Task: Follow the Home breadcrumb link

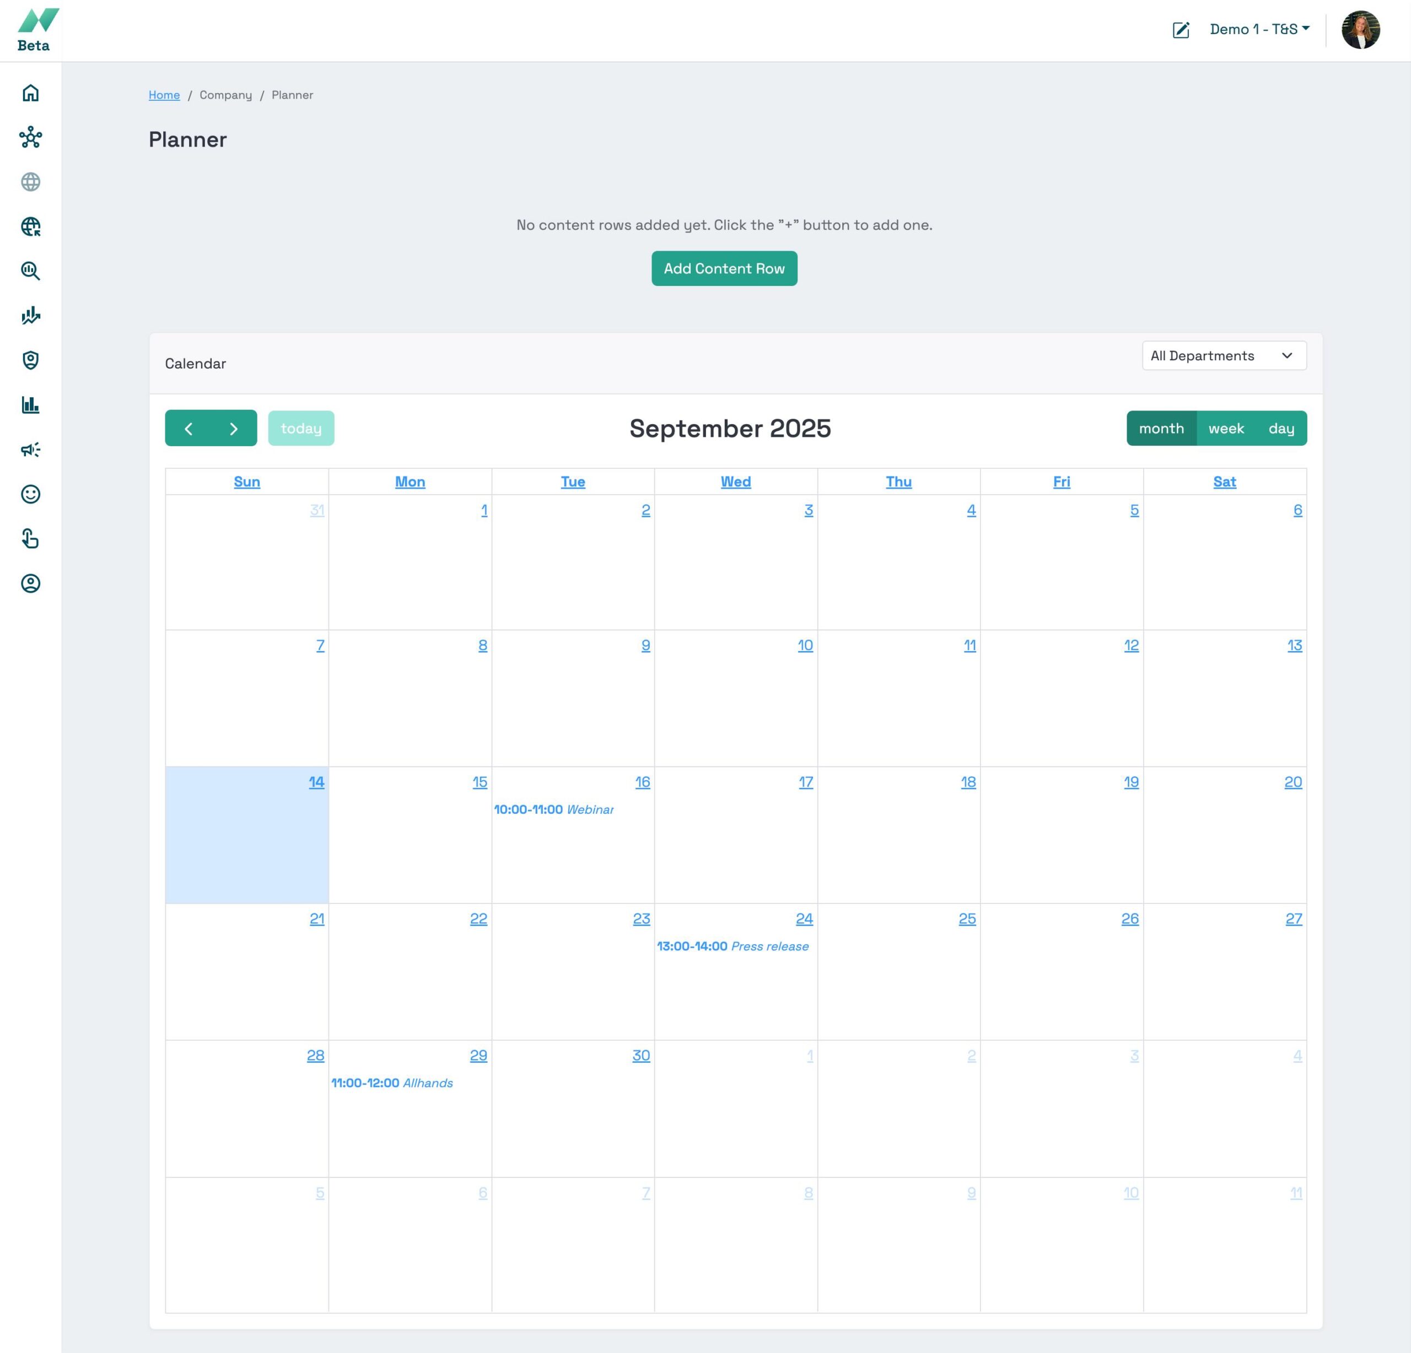Action: pos(164,95)
